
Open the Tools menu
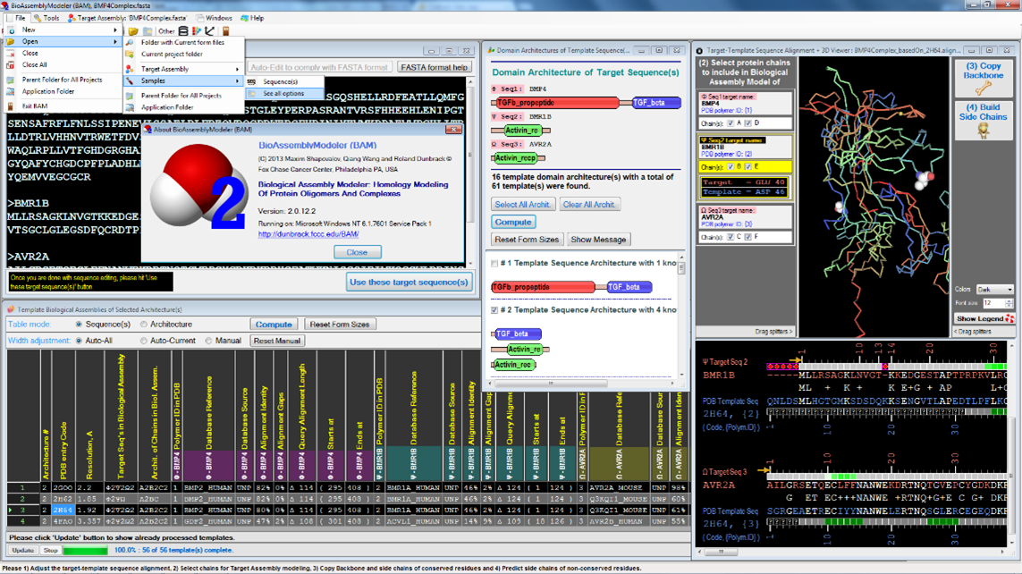click(46, 18)
